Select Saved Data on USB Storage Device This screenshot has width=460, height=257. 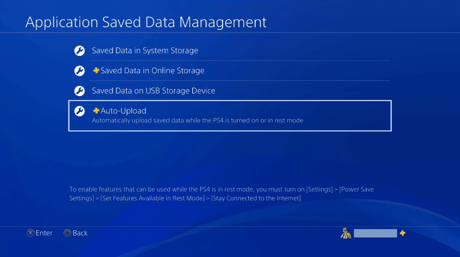click(153, 91)
